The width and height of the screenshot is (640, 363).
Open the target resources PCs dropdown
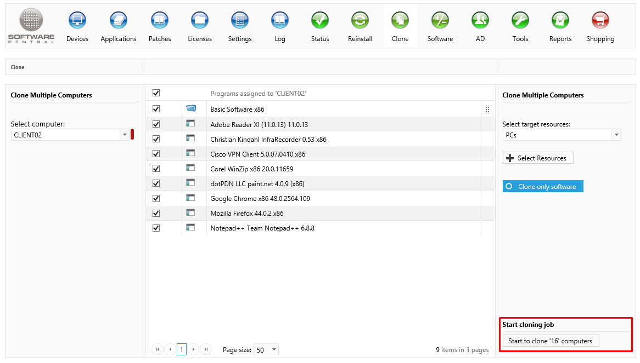pyautogui.click(x=616, y=135)
